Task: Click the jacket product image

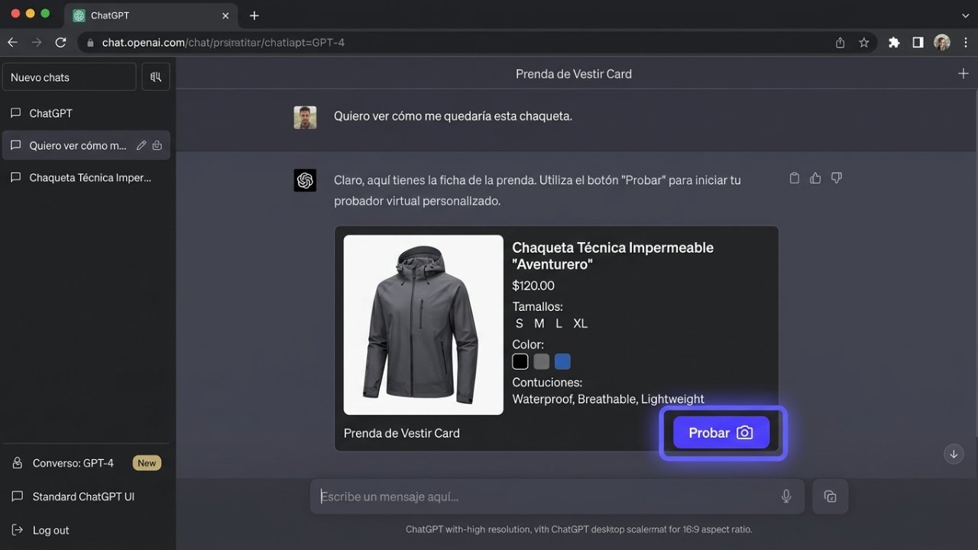Action: click(423, 325)
